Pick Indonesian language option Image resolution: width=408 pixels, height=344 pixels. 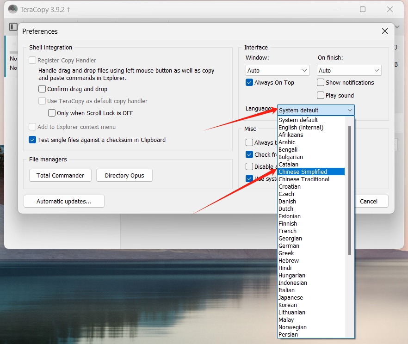click(311, 283)
